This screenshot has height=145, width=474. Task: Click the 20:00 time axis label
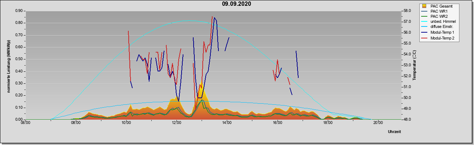pyautogui.click(x=378, y=123)
